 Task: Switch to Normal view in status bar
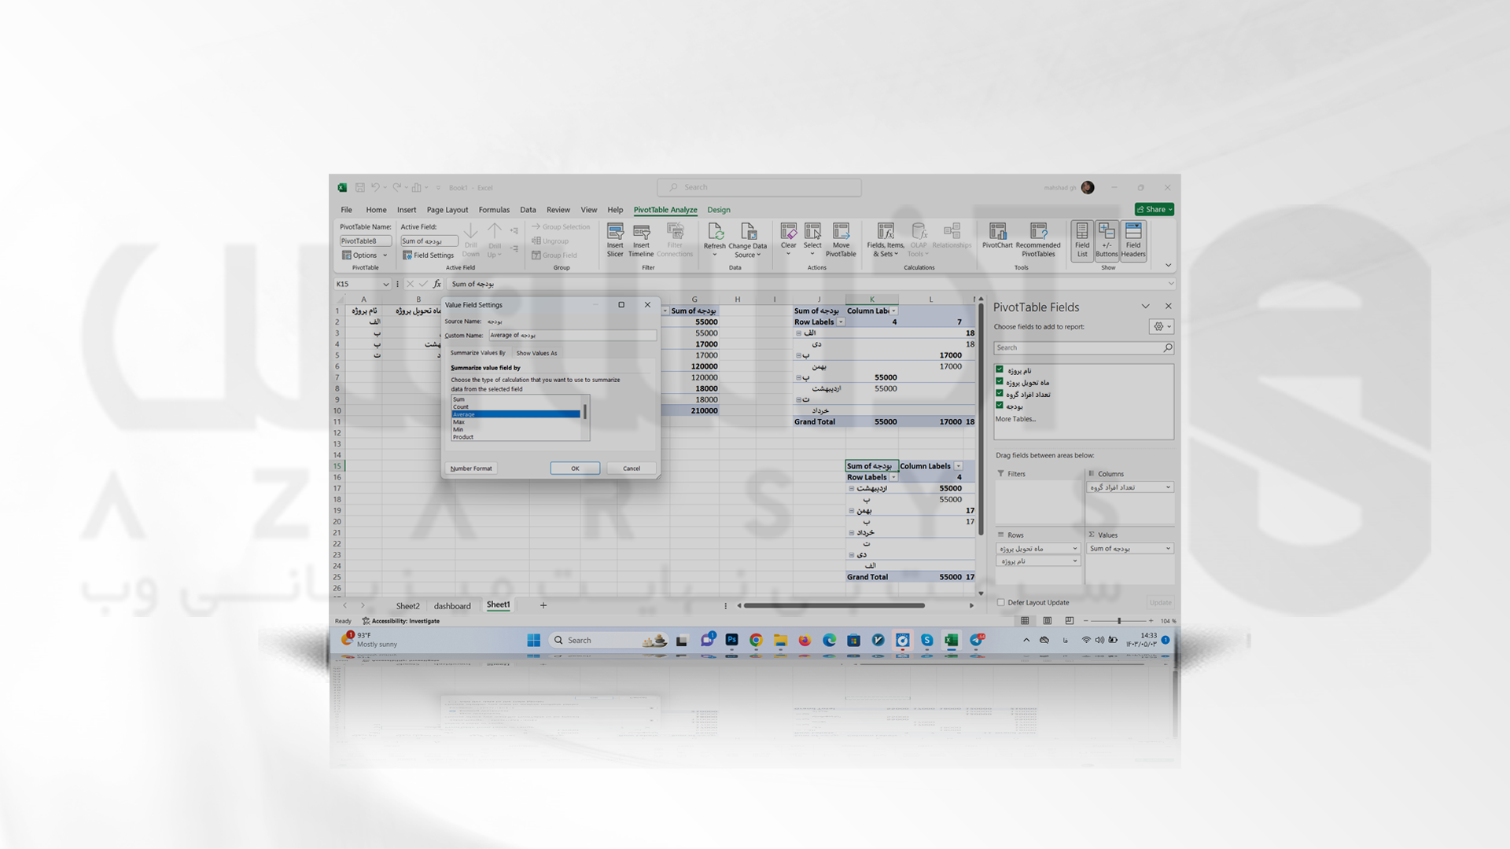tap(1025, 621)
